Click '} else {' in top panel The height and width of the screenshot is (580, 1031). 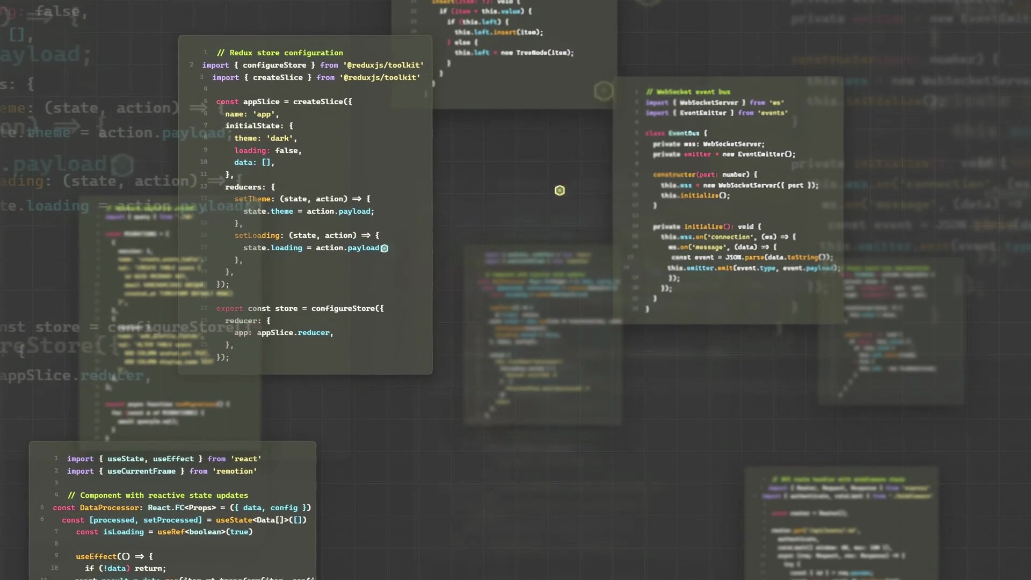tap(462, 42)
